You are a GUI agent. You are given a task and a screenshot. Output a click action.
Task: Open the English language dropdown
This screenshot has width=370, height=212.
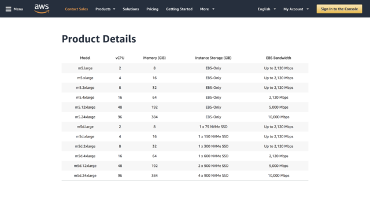point(267,9)
